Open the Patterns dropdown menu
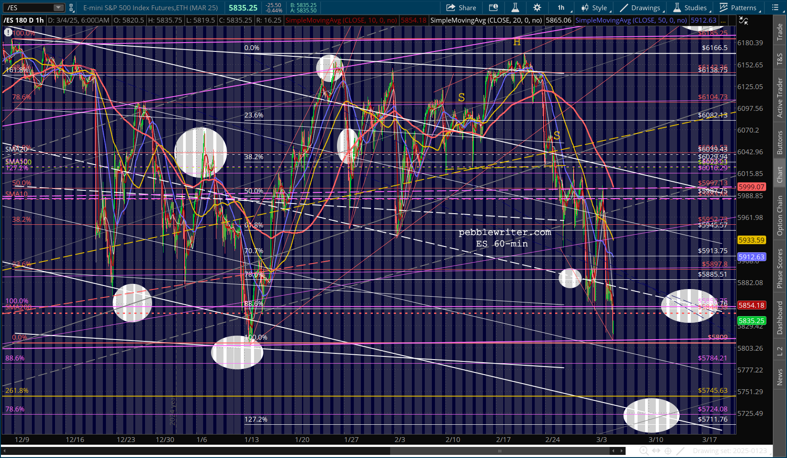The height and width of the screenshot is (458, 787). pyautogui.click(x=740, y=8)
